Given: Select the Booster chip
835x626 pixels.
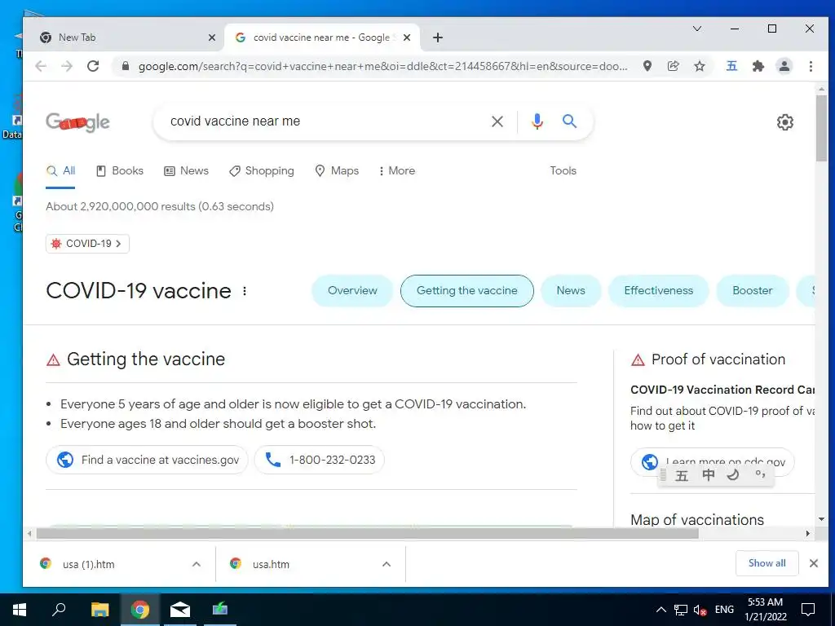Looking at the screenshot, I should pyautogui.click(x=752, y=291).
